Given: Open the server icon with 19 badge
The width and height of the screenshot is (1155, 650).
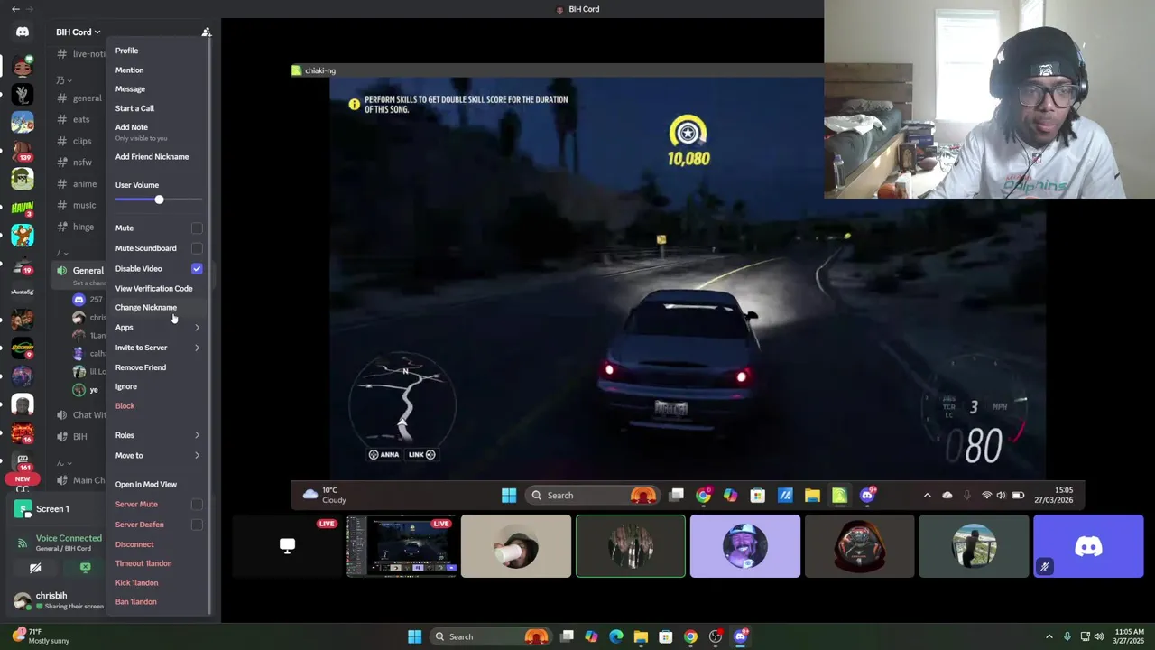Looking at the screenshot, I should (x=23, y=265).
